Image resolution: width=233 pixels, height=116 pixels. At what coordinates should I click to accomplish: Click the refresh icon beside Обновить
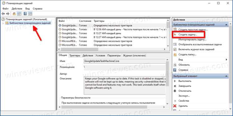click(x=175, y=65)
